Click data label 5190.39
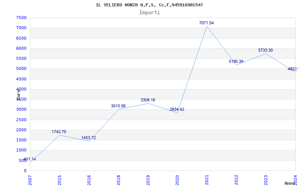Screen dimensions: 299x187 click(x=236, y=61)
